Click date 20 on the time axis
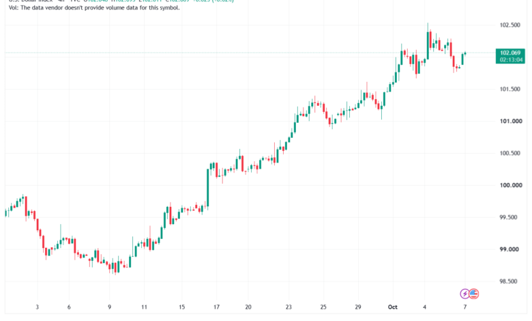 tap(248, 307)
